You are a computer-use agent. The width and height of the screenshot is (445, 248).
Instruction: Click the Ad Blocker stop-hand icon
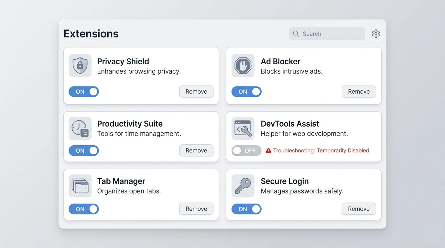243,66
